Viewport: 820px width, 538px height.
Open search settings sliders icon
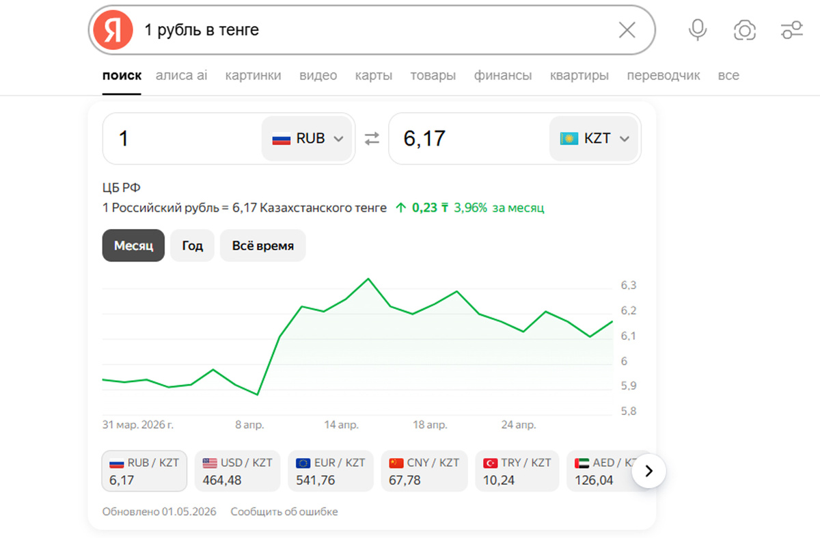(x=792, y=30)
